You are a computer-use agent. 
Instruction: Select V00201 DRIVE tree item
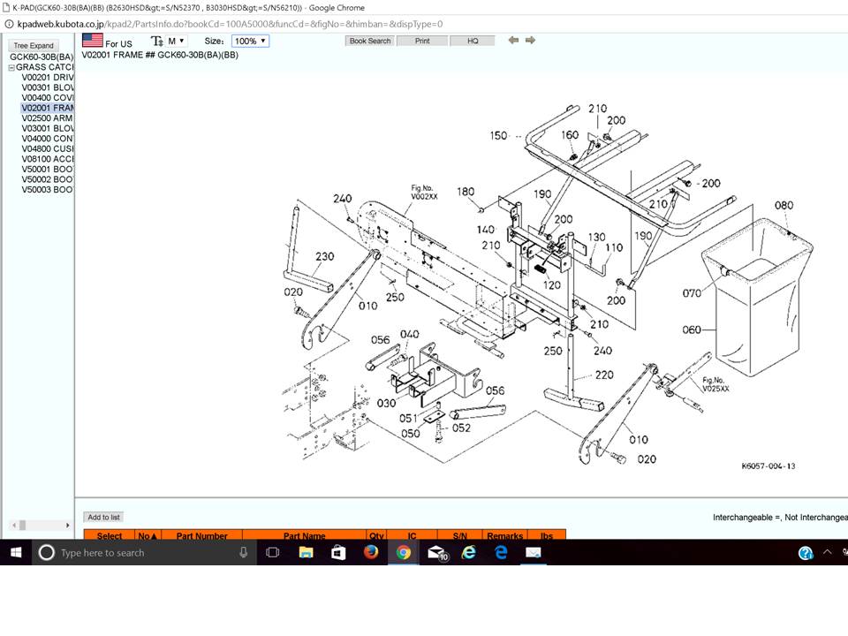pos(48,78)
